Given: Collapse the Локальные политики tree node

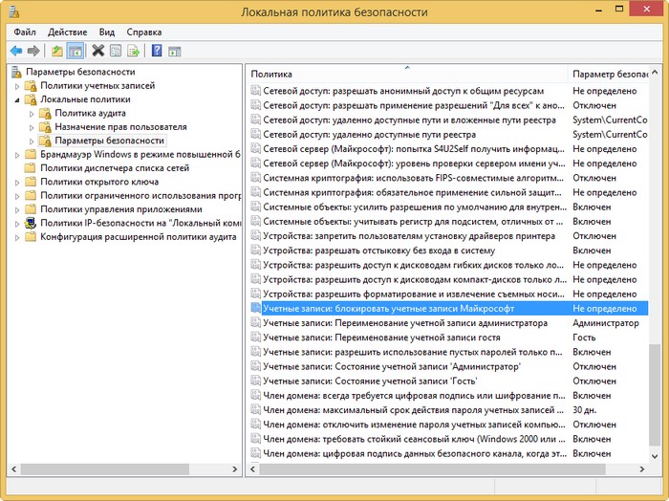Looking at the screenshot, I should [x=17, y=99].
